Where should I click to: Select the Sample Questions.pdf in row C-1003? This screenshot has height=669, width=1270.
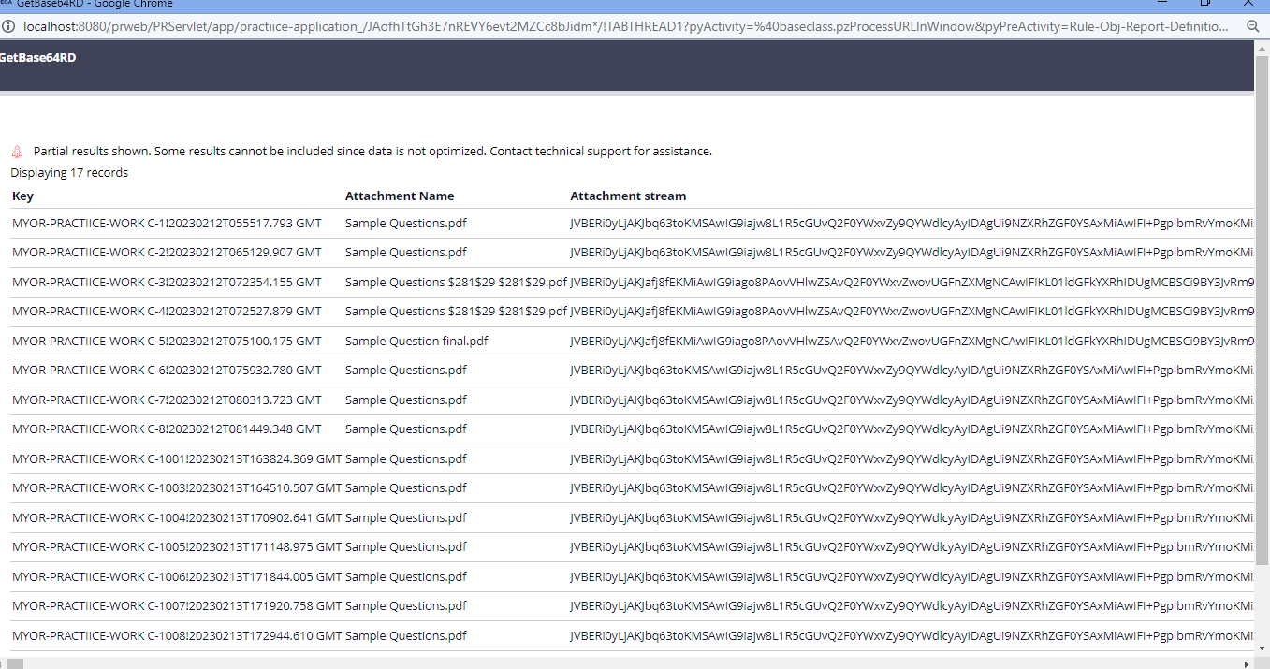pos(405,487)
